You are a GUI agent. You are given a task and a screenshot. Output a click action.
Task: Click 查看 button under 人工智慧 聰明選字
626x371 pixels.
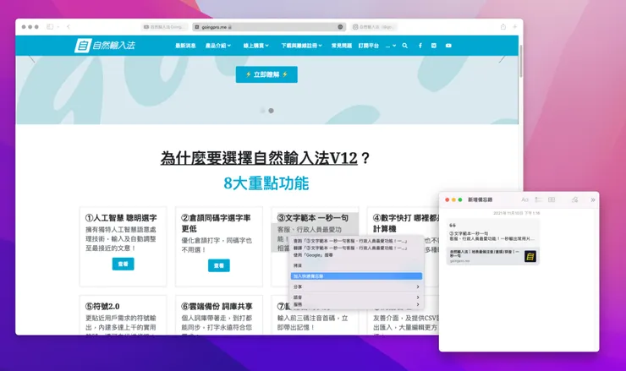coord(123,264)
